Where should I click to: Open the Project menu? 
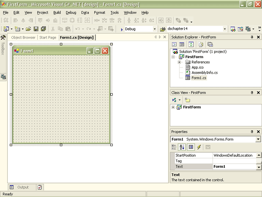(x=42, y=13)
